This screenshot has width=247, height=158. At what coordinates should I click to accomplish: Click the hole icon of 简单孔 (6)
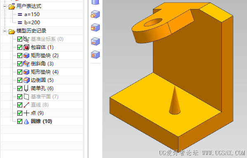pyautogui.click(x=26, y=88)
